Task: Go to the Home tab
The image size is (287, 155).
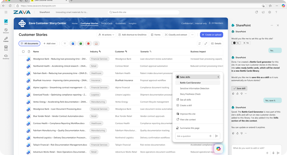Action: point(74,24)
